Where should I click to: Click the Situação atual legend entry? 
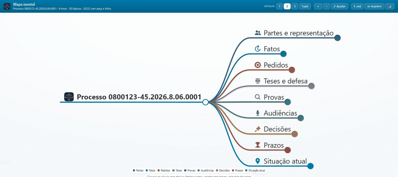255,171
